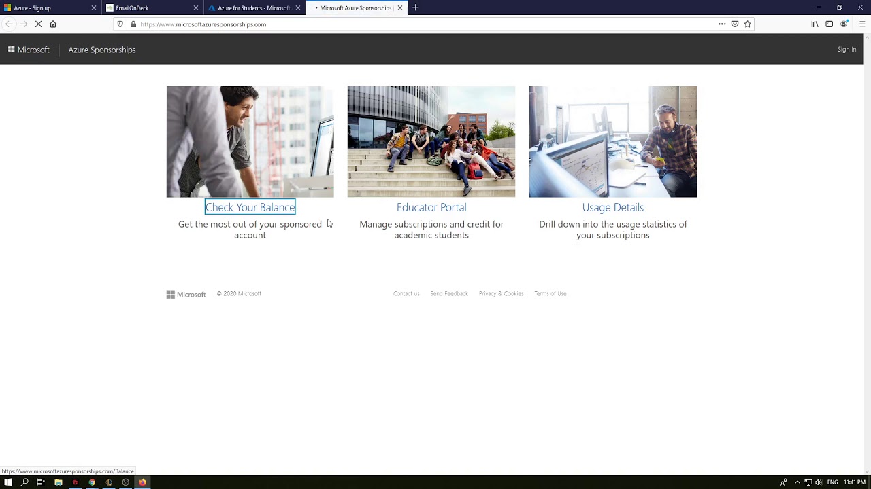This screenshot has height=489, width=871.
Task: Open the Privacy & Cookies footer link
Action: (502, 294)
